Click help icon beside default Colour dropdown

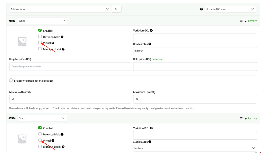pos(202,9)
